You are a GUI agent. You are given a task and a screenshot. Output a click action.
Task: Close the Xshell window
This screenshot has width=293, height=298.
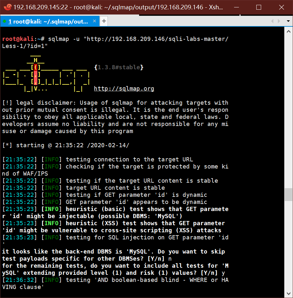[x=281, y=7]
